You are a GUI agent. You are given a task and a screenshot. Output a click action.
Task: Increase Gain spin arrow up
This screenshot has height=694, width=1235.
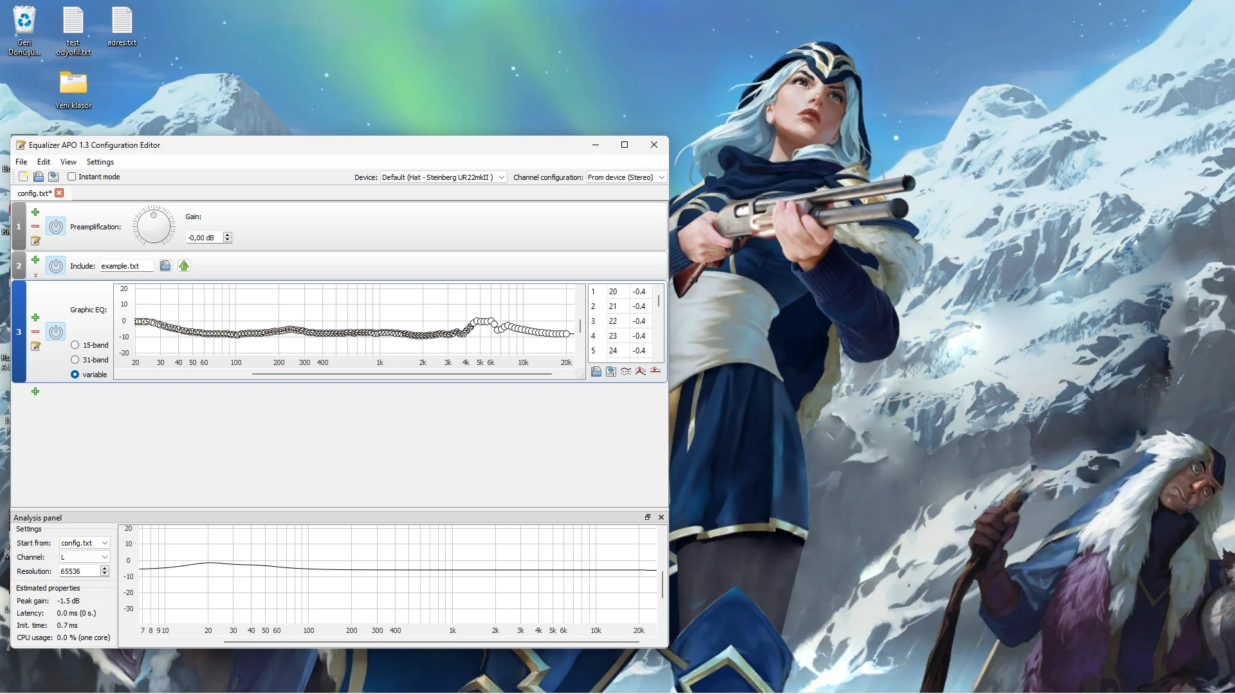coord(227,235)
